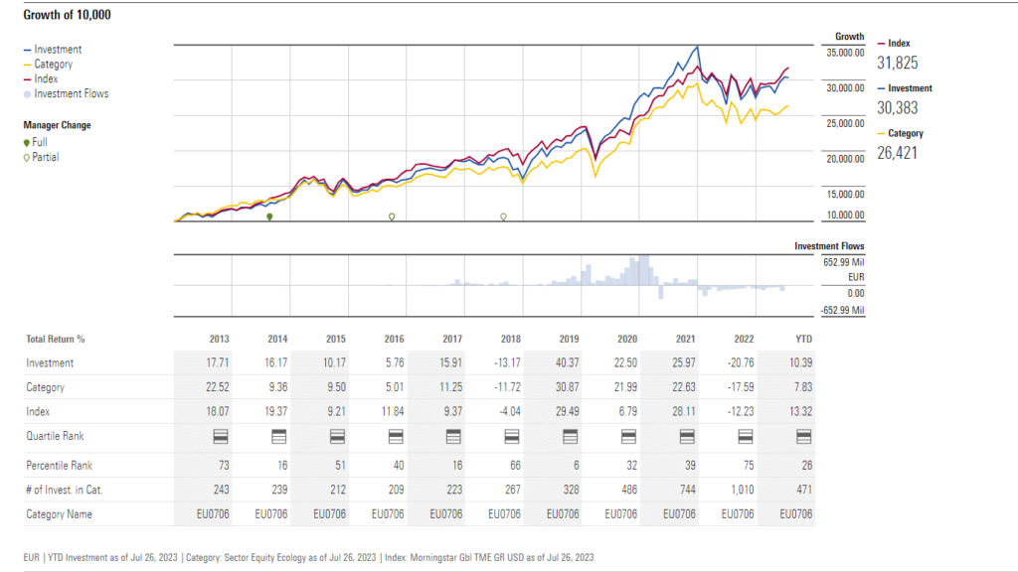
Task: Toggle the Index series in left legend
Action: tap(46, 79)
